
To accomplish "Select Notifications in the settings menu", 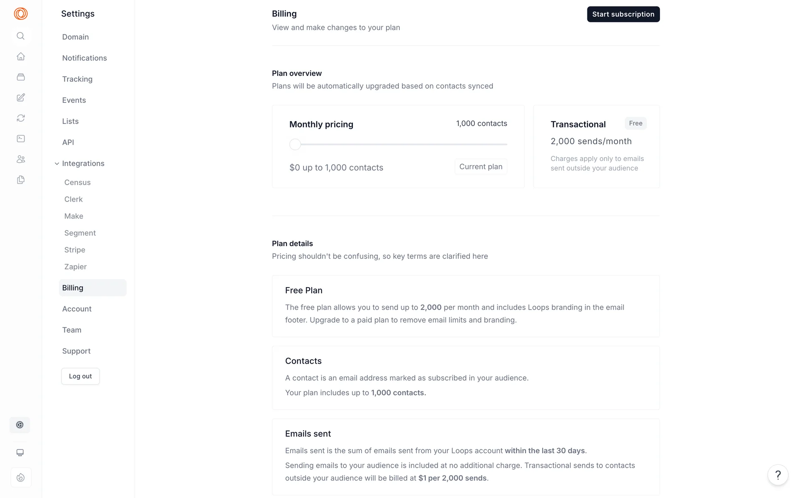I will pyautogui.click(x=85, y=58).
